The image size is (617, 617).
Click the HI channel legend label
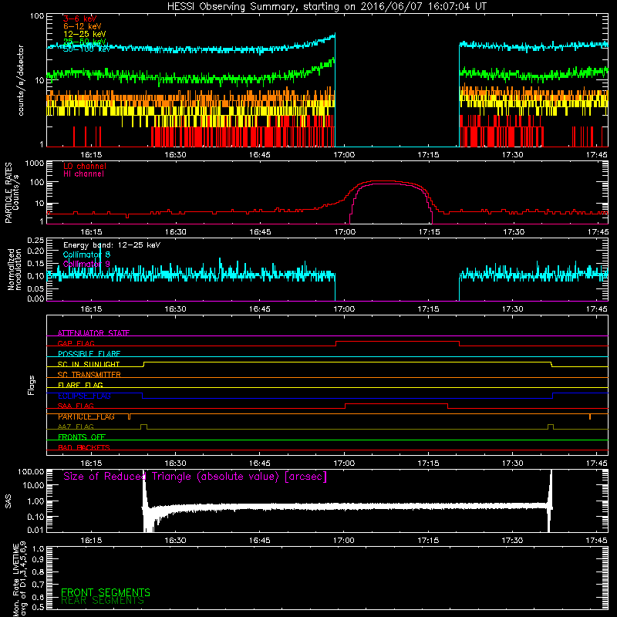click(83, 174)
